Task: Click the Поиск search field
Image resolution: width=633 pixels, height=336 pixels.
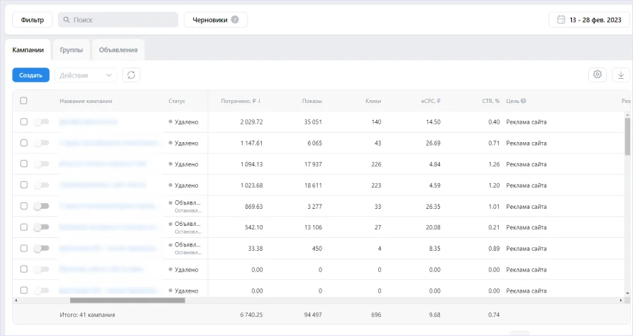Action: pos(118,20)
